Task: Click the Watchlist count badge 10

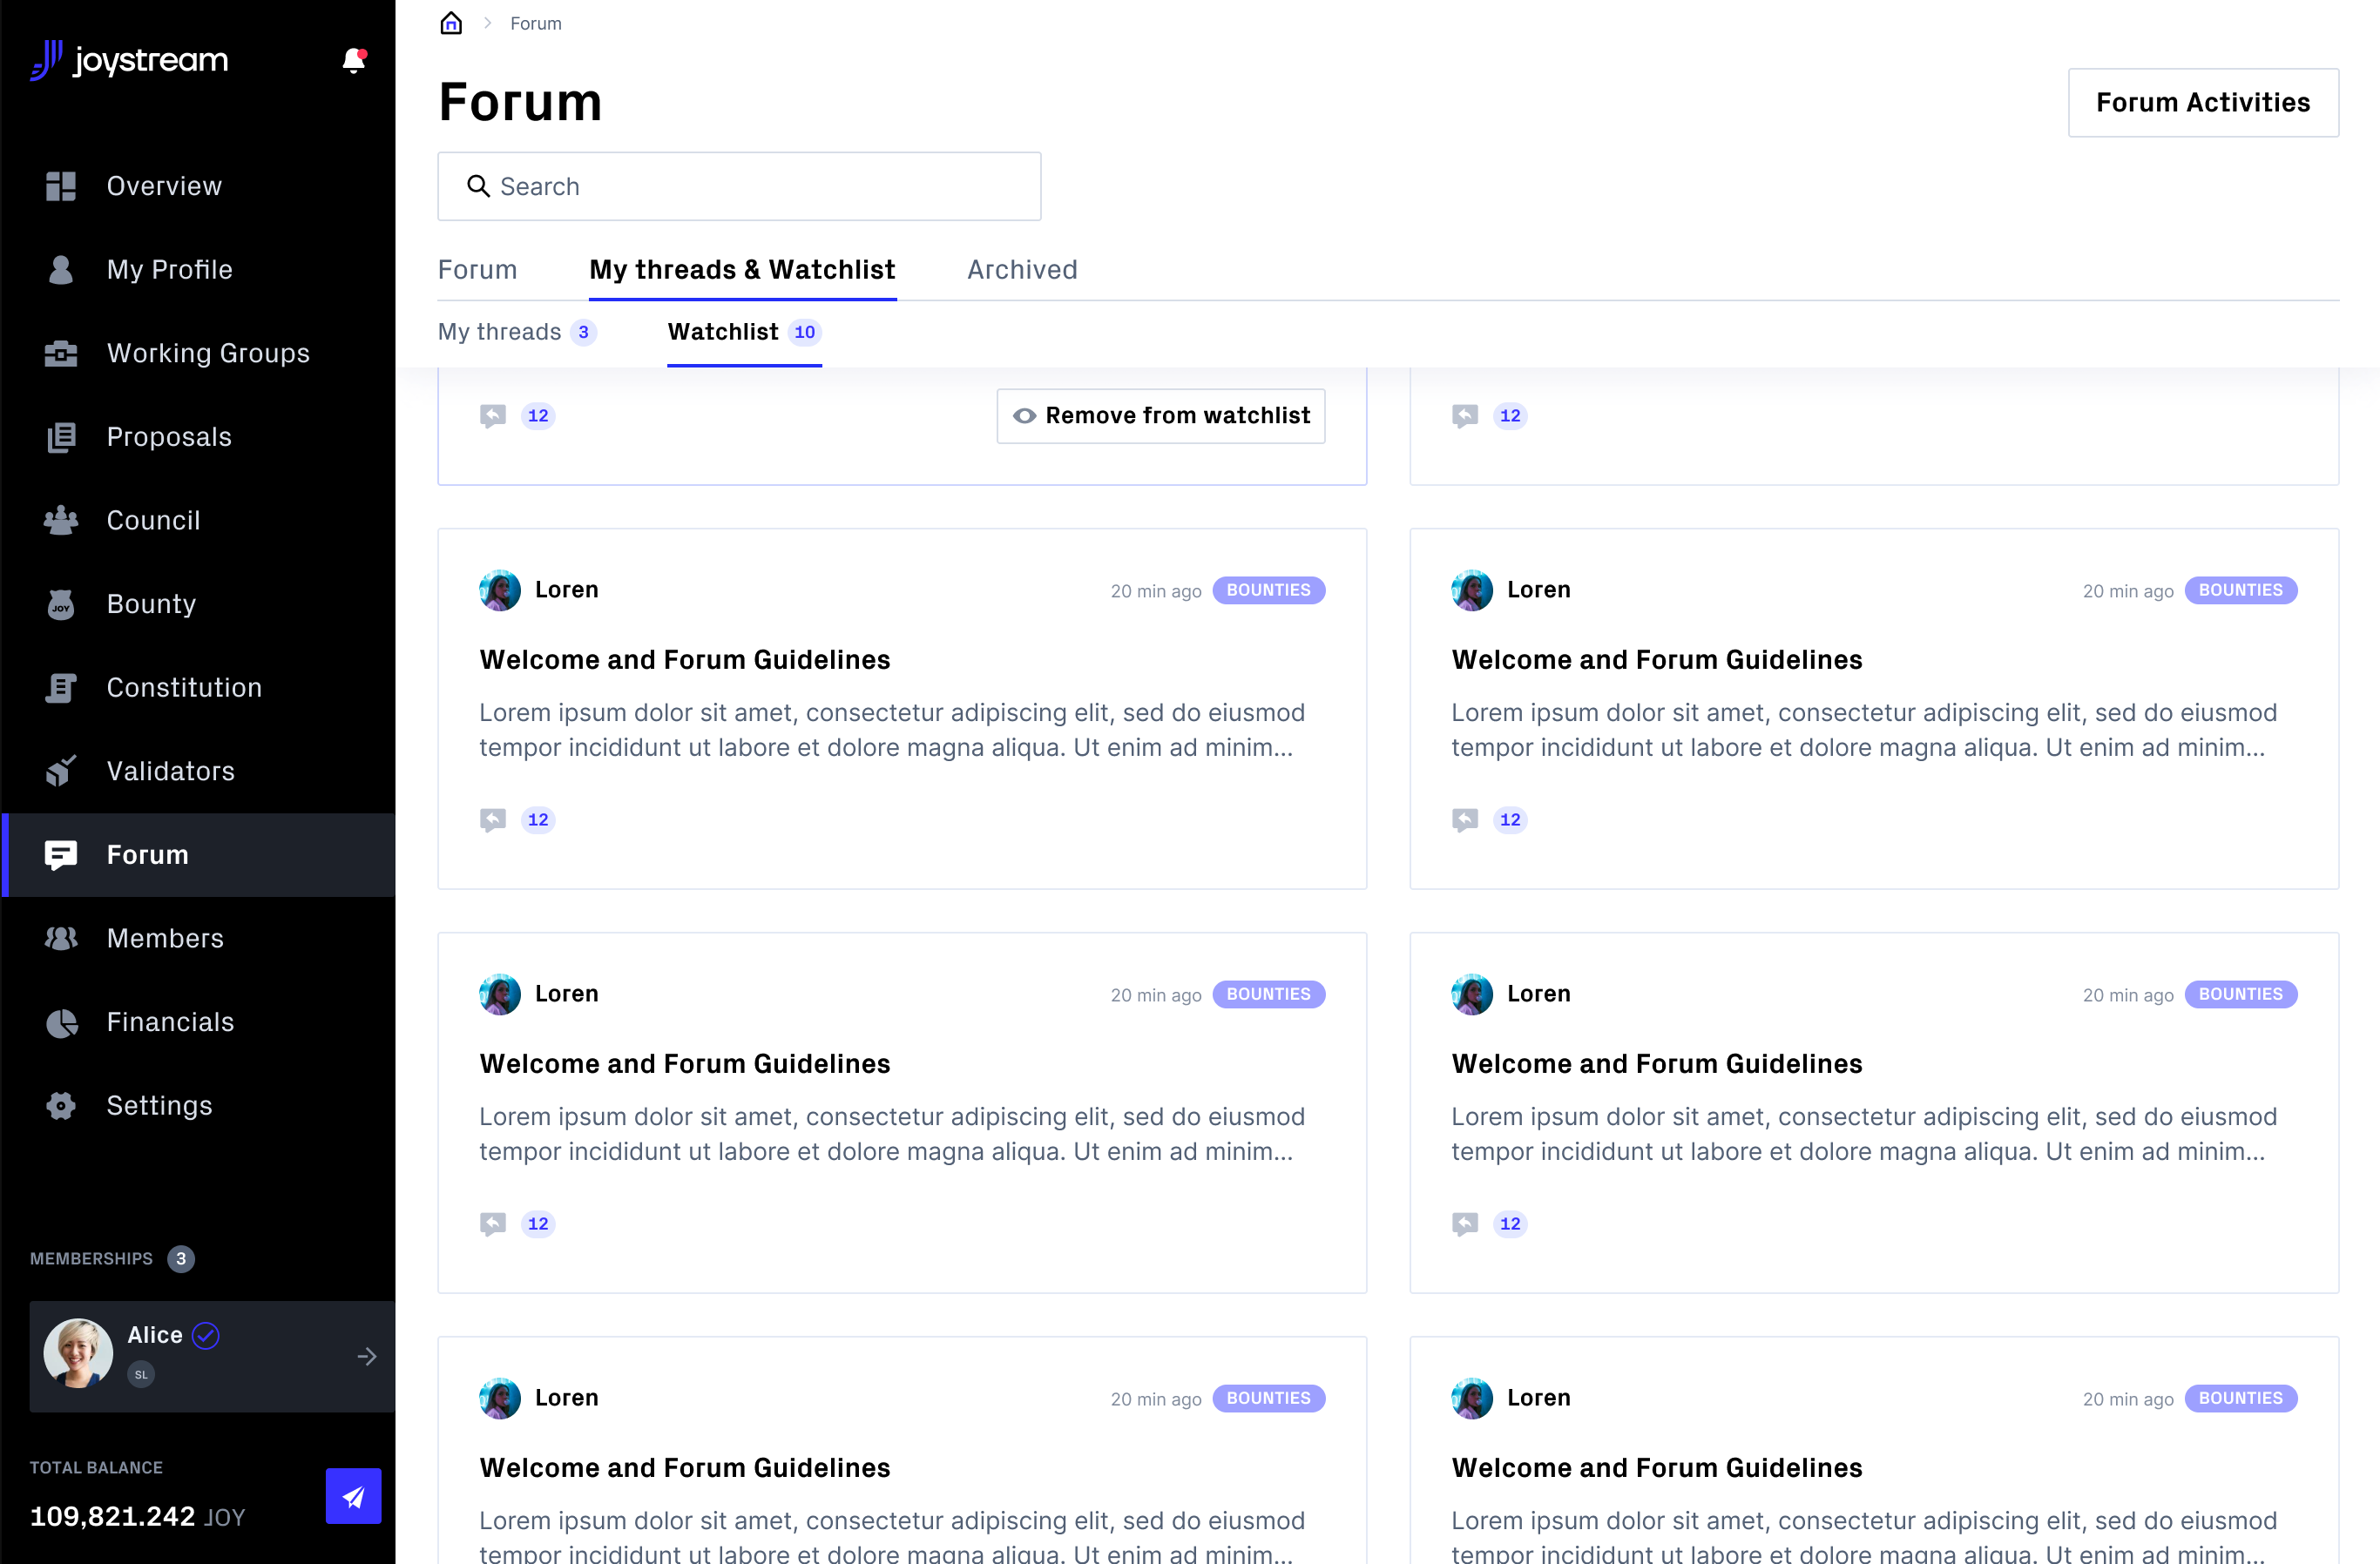Action: pos(804,332)
